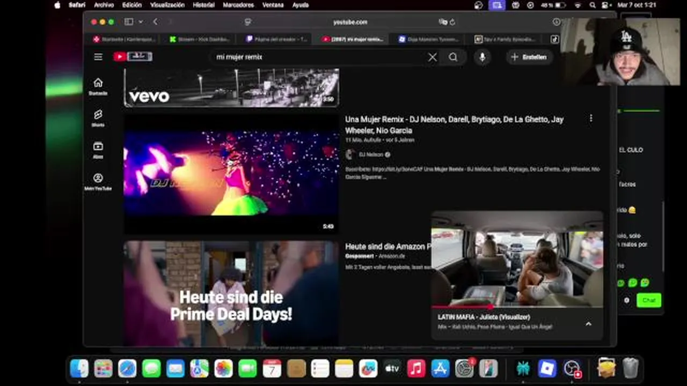The image size is (687, 386).
Task: Open the Ventana menu
Action: 273,5
